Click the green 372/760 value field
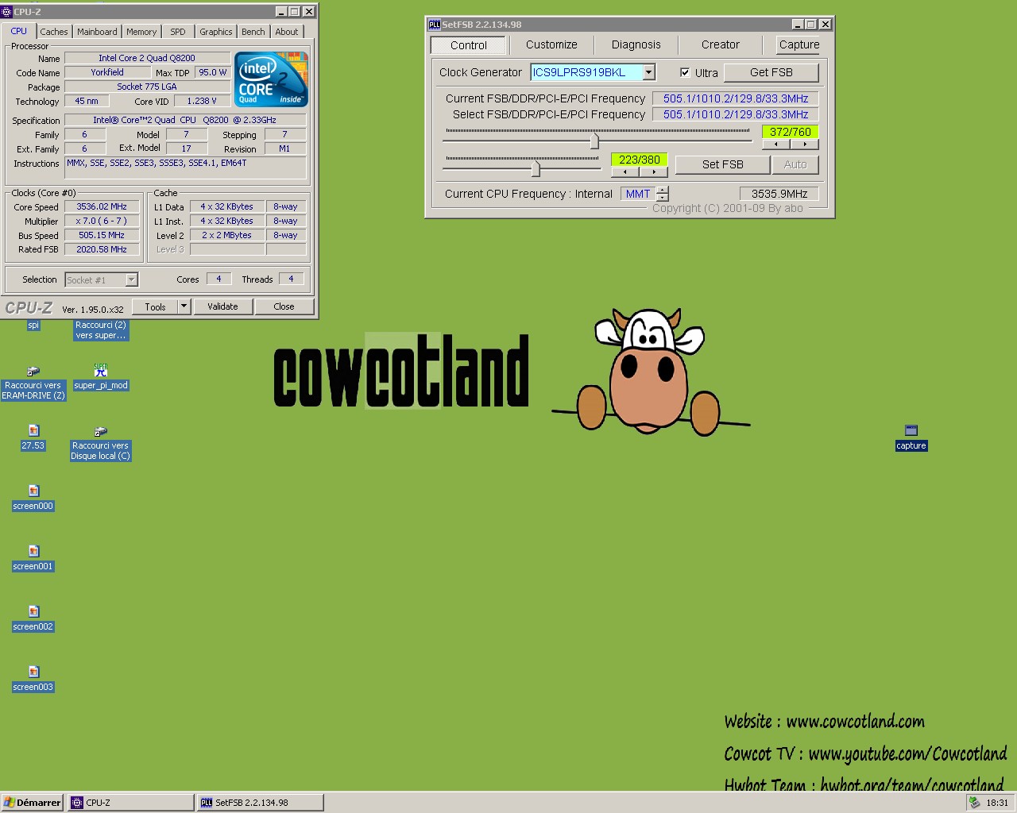The image size is (1017, 813). click(791, 132)
